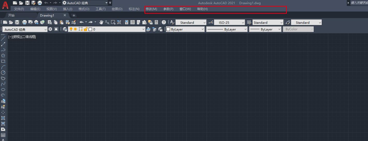The image size is (368, 141).
Task: Expand the layer list dropdown
Action: (x=143, y=29)
